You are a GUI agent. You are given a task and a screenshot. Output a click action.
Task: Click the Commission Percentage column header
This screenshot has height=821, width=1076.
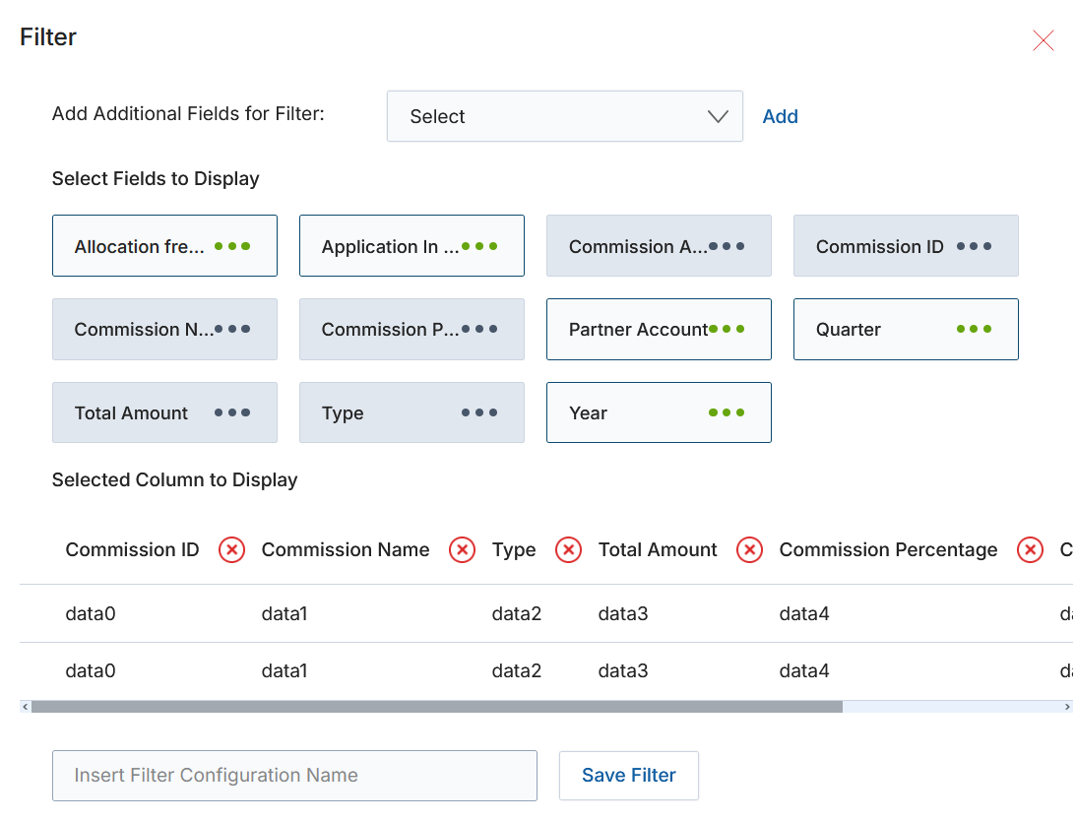pos(888,550)
